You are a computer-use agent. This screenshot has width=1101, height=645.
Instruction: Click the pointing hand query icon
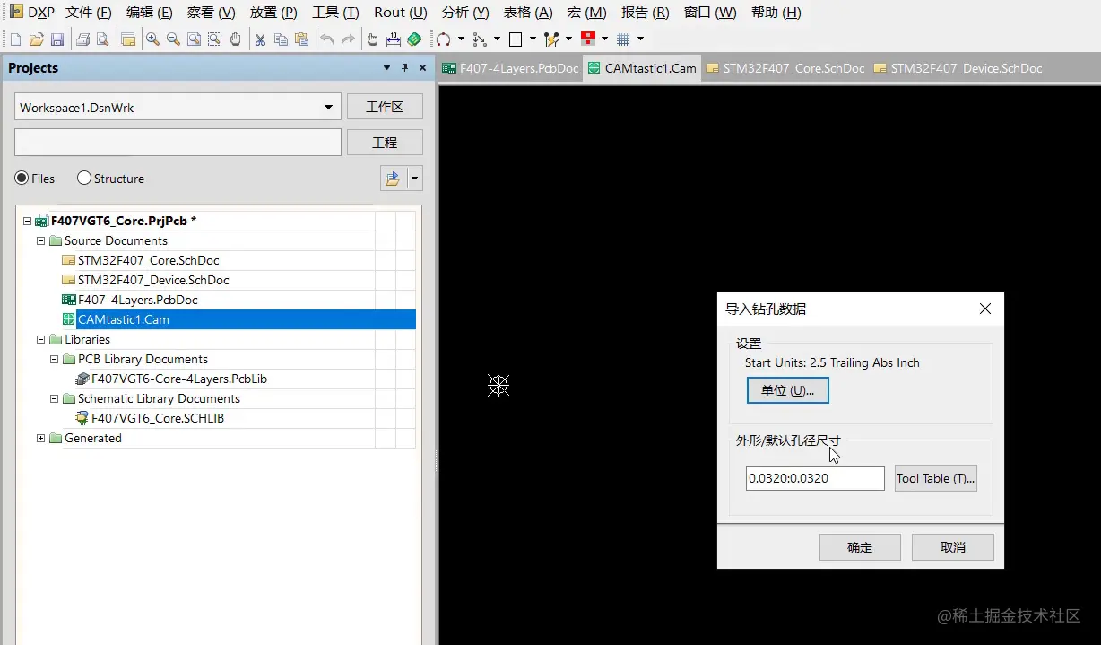pyautogui.click(x=373, y=39)
